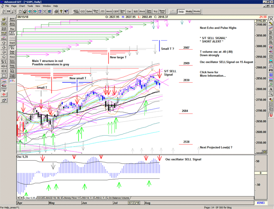Open the Window menu
Viewport: 274px width, 209px height.
(x=46, y=6)
